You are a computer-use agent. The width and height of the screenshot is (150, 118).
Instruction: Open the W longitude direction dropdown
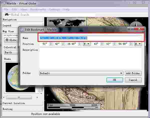coord(86,44)
